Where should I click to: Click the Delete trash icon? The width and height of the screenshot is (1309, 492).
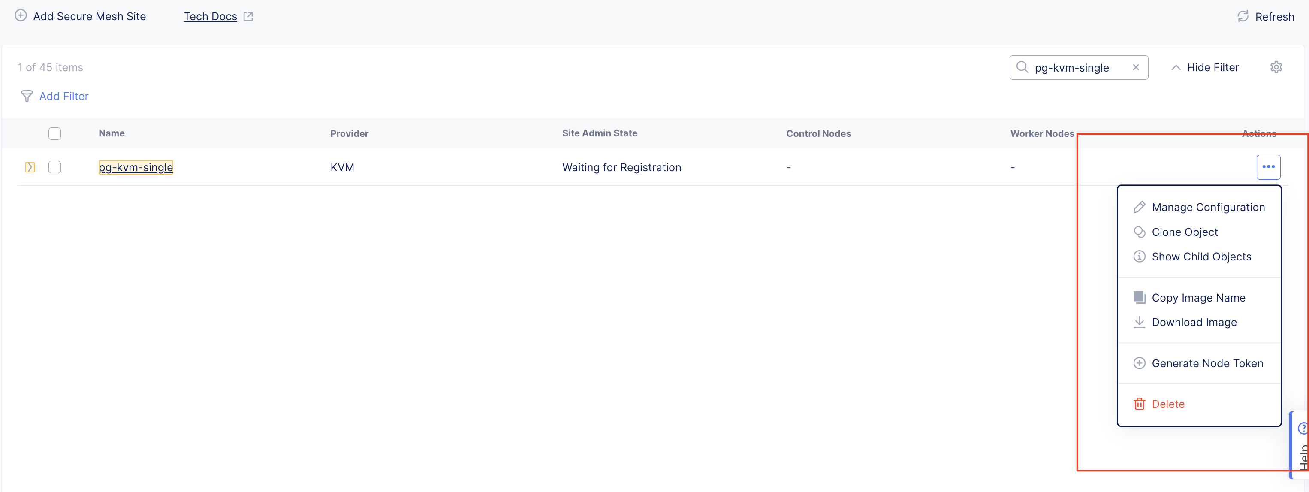click(1140, 404)
